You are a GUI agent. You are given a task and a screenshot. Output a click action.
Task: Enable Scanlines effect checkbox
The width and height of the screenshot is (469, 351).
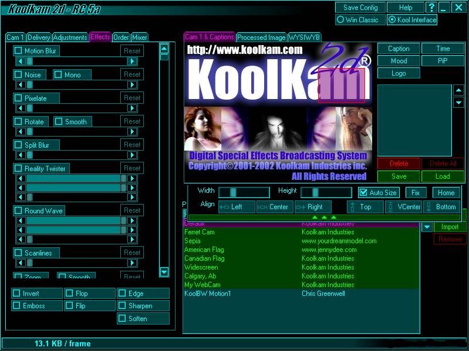(x=18, y=253)
